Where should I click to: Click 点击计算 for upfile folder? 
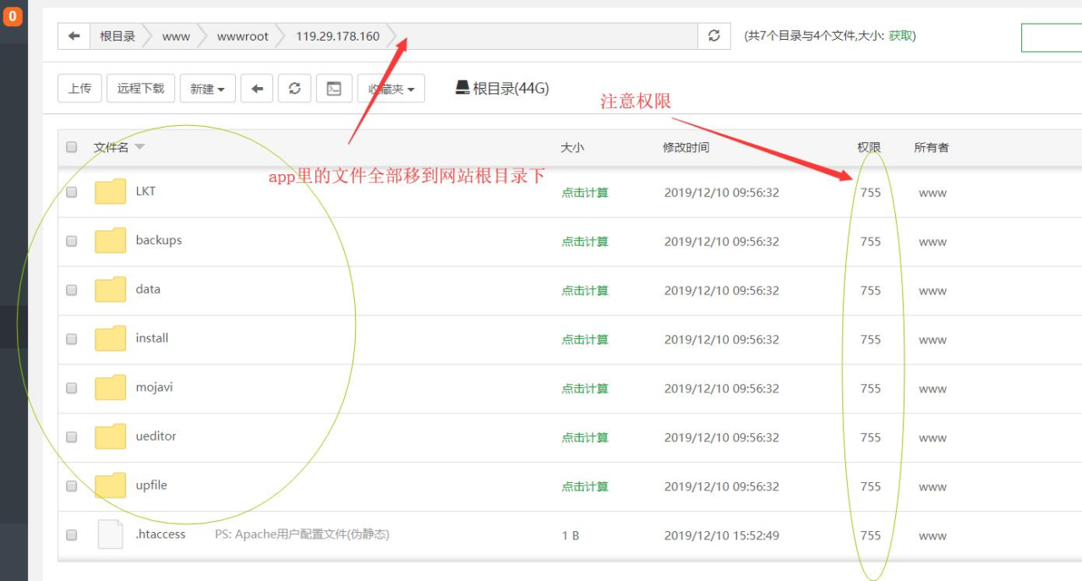tap(585, 487)
